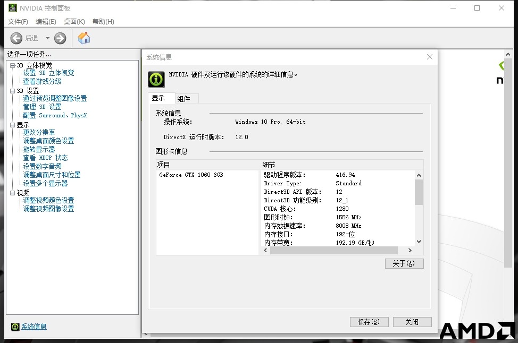Select GeForce GTX 1060 6GB item
518x343 pixels.
pyautogui.click(x=191, y=175)
